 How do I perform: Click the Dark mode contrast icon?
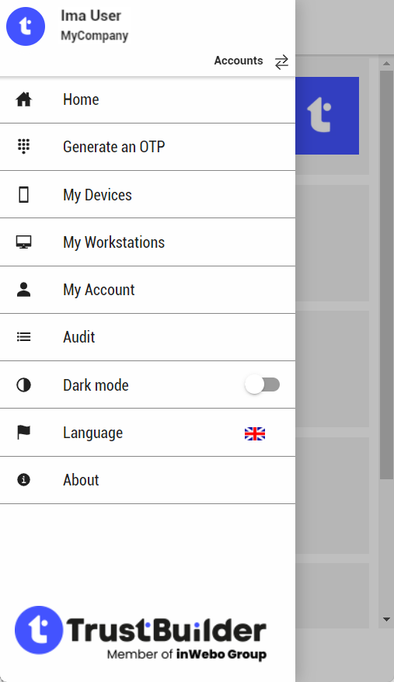click(23, 385)
